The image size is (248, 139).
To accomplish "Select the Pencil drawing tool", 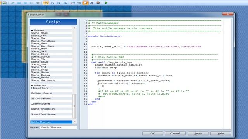I will (13, 3).
